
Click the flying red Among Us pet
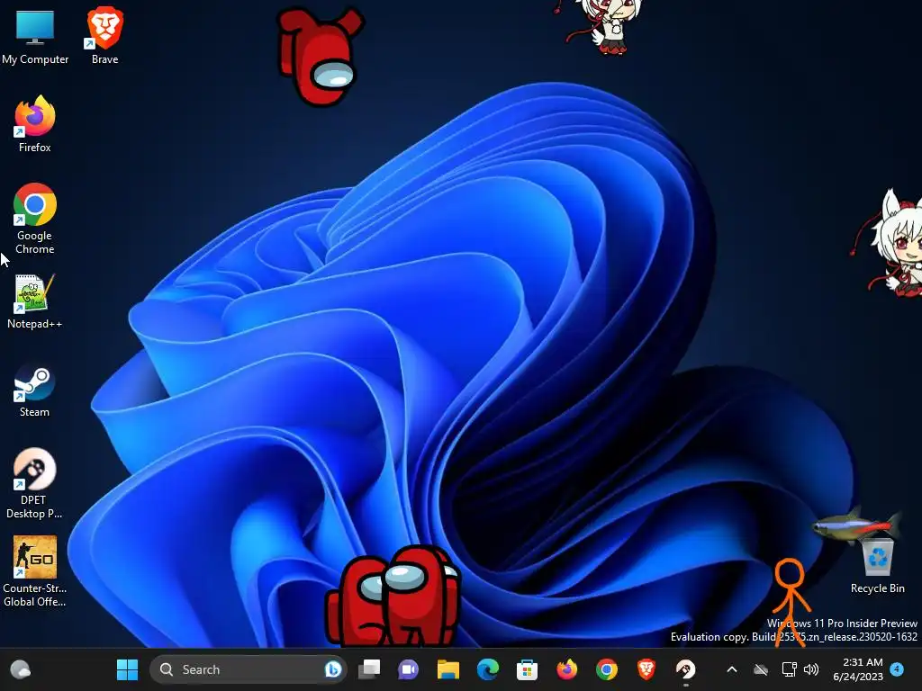pos(321,57)
